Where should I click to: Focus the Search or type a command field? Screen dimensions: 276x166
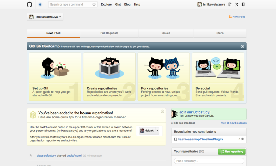click(x=73, y=4)
